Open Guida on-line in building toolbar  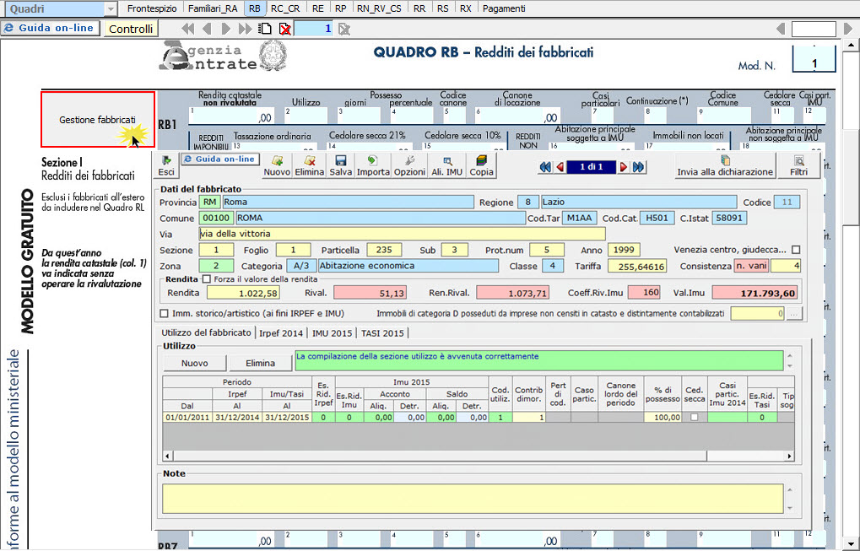click(x=220, y=159)
